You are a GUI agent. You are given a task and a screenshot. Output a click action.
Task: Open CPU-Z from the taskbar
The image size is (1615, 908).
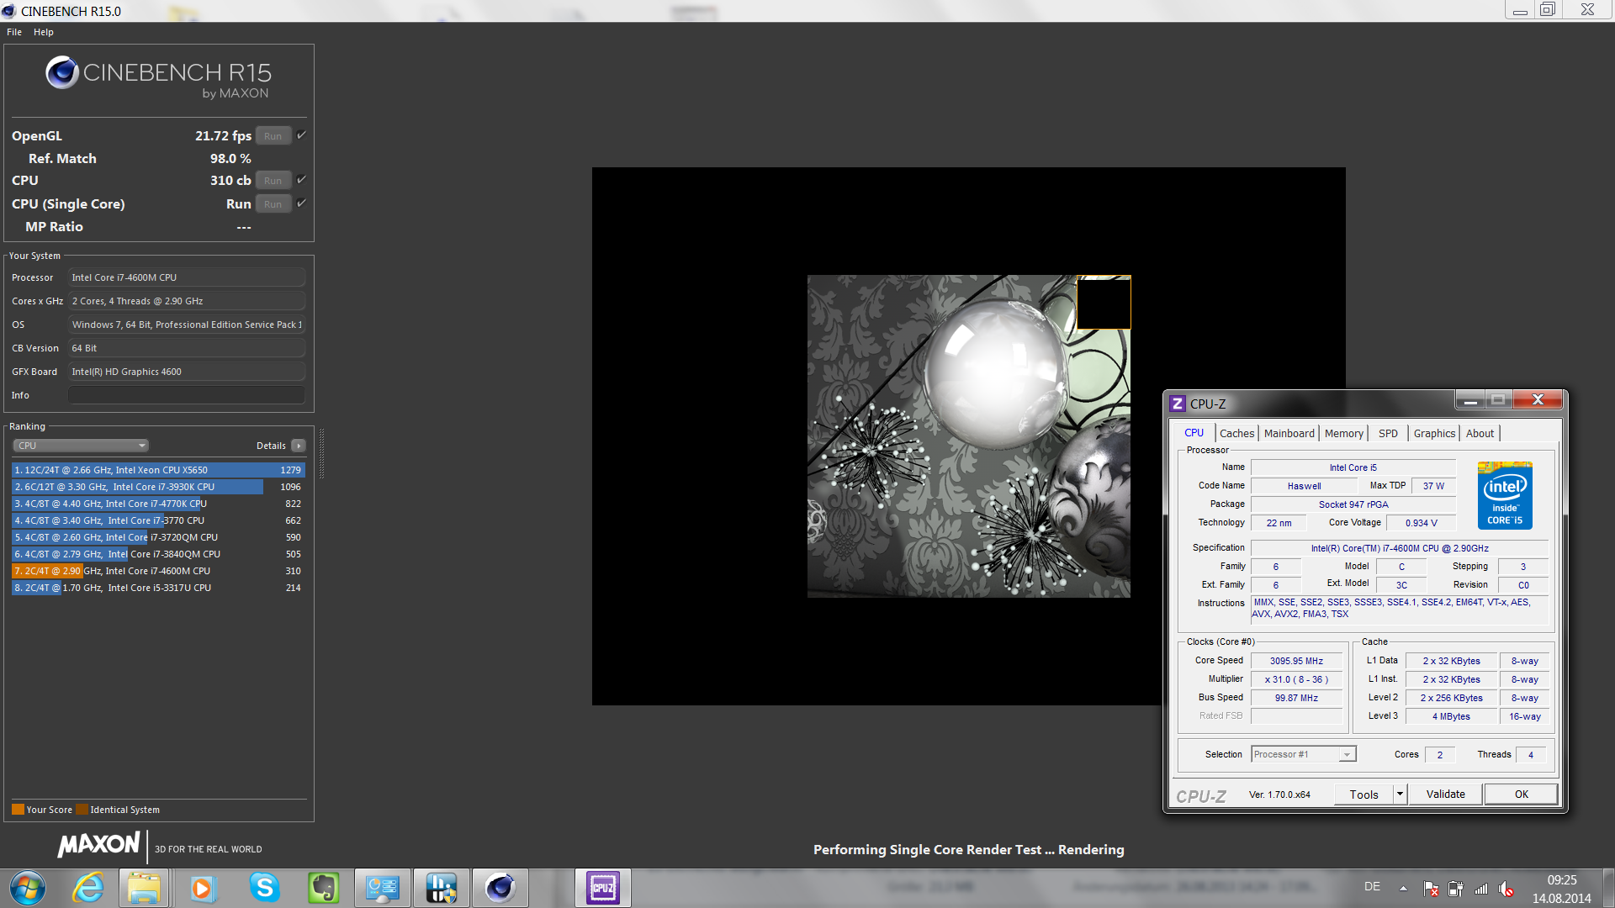coord(602,888)
